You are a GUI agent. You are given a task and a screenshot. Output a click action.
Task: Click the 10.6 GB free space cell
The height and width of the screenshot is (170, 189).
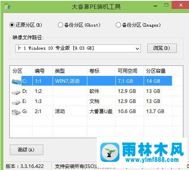tap(127, 111)
